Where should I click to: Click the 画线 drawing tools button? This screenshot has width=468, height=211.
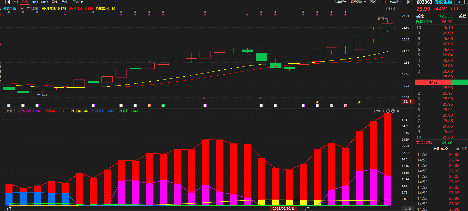(x=373, y=2)
